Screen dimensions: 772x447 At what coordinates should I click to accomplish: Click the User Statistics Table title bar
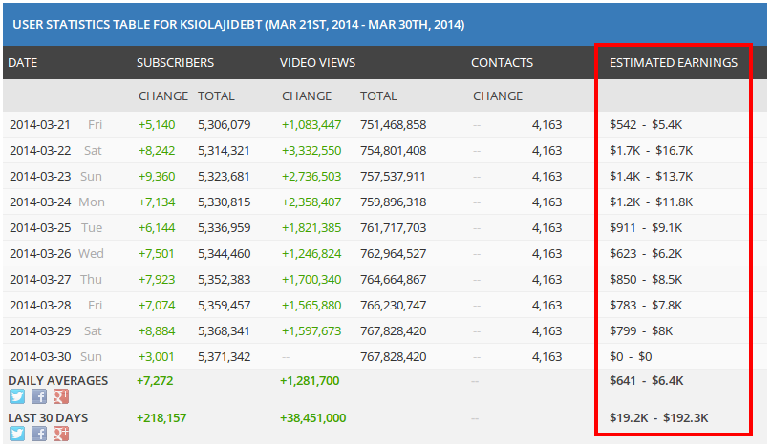coord(236,24)
